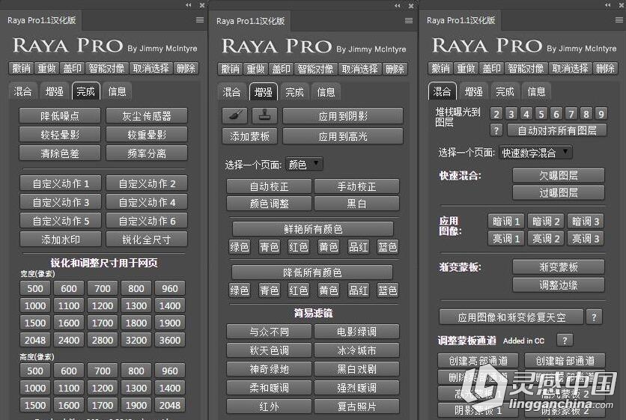
Task: Run 自定义动作 4
Action: [x=147, y=202]
